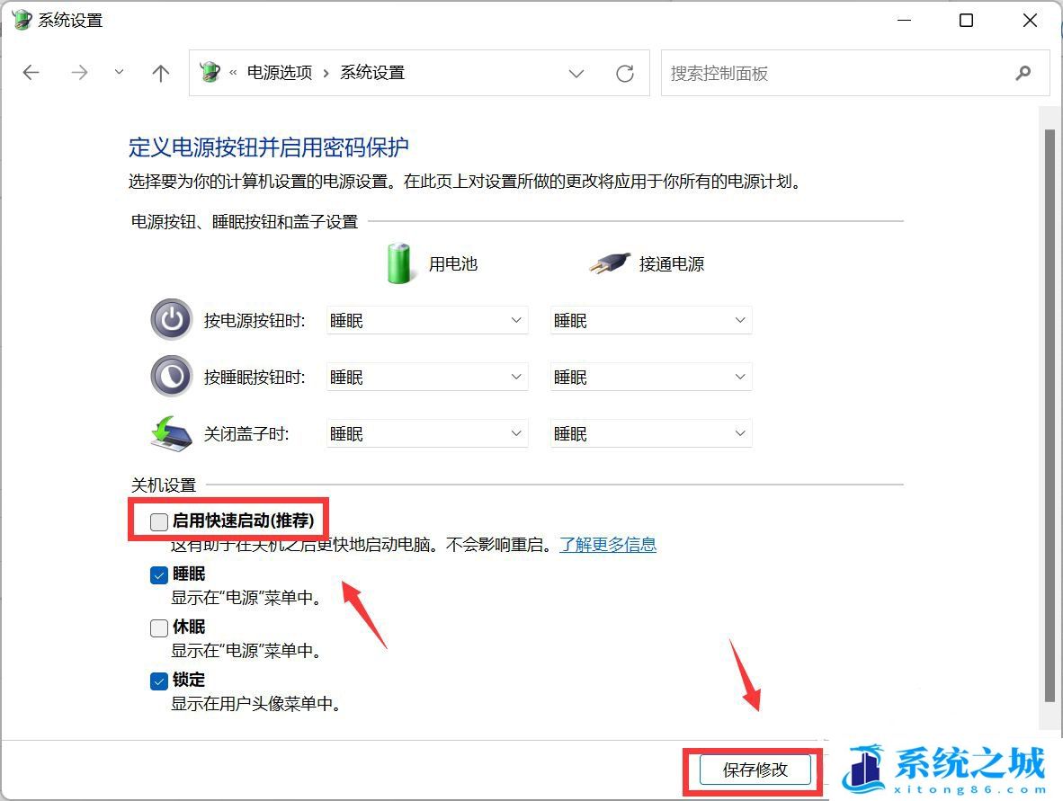This screenshot has width=1063, height=801.
Task: Click the 保存修改 button
Action: [756, 770]
